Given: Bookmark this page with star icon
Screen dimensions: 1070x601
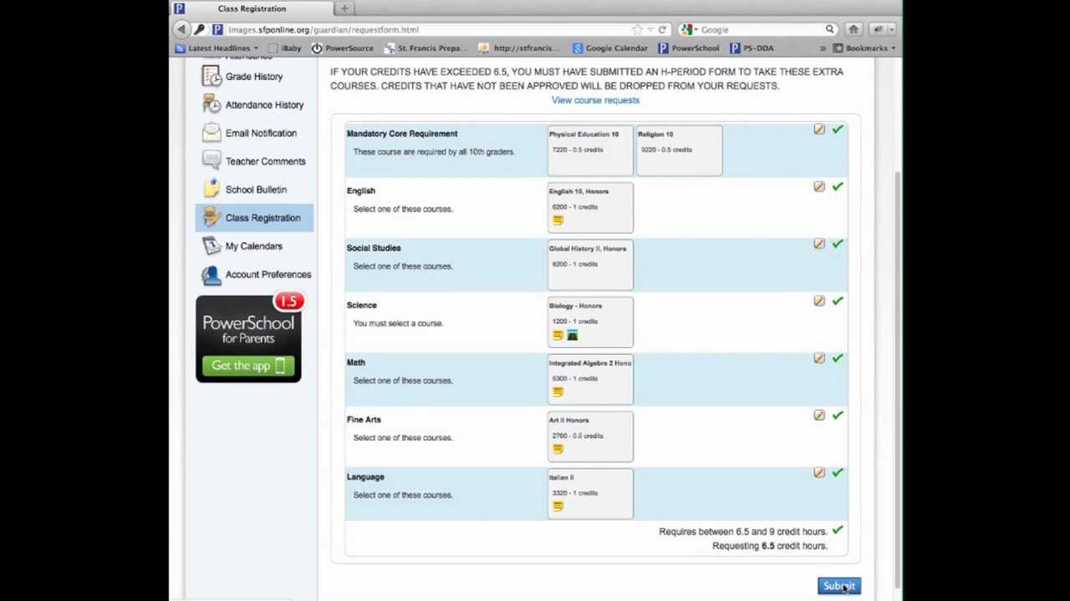Looking at the screenshot, I should click(638, 29).
